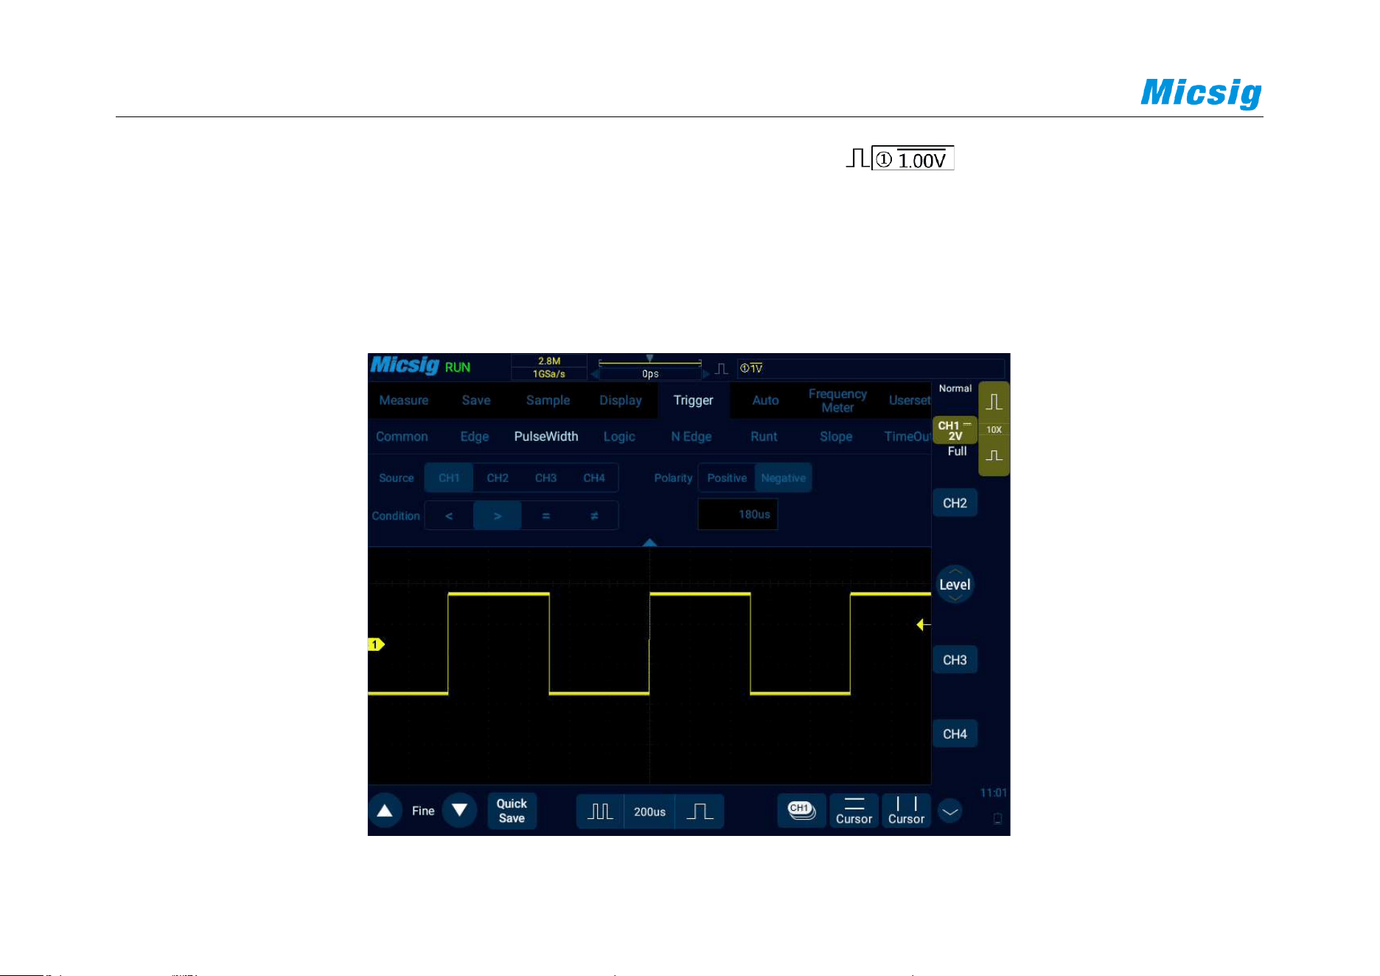Viewport: 1380px width, 976px height.
Task: Select the large pulse icon beside Normal
Action: point(994,402)
